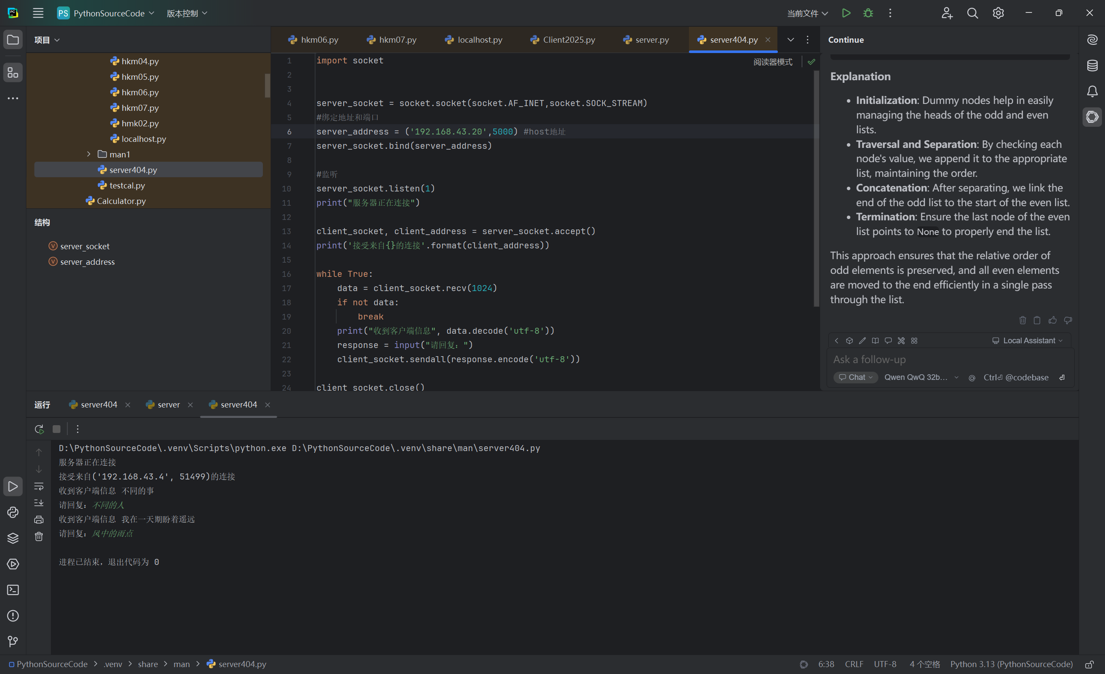1105x674 pixels.
Task: Open the Python Packages layers icon
Action: coord(13,538)
